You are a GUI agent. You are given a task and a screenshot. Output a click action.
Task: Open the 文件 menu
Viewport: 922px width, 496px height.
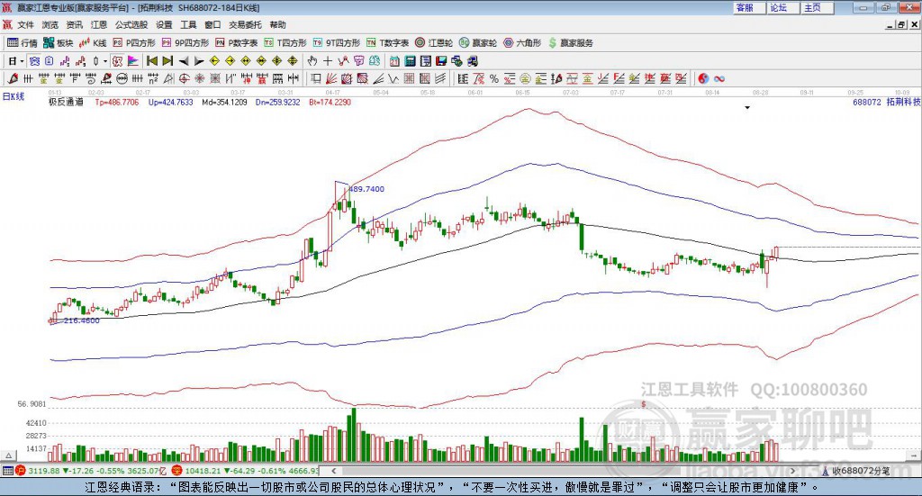(26, 24)
